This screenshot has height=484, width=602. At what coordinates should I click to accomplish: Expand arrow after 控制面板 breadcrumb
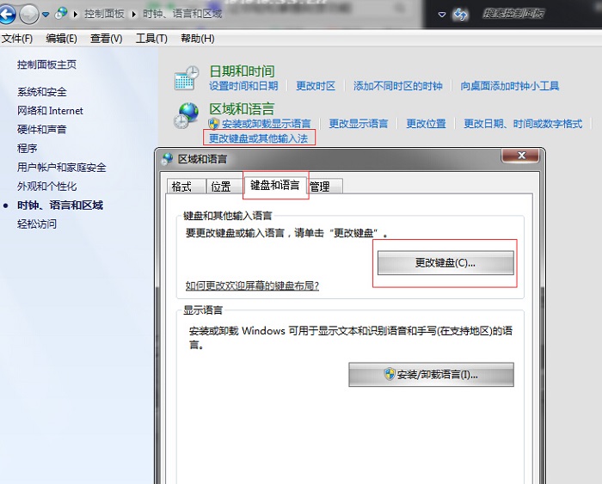tap(134, 15)
